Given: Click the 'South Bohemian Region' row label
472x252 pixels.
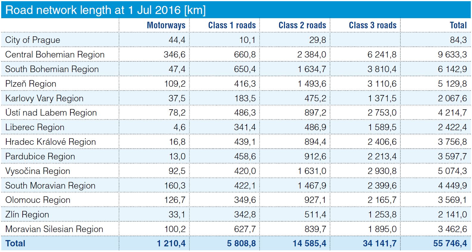Looking at the screenshot, I should [52, 69].
